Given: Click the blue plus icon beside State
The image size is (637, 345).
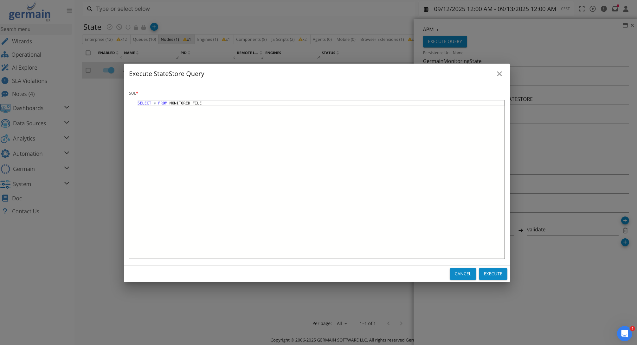Looking at the screenshot, I should 154,27.
